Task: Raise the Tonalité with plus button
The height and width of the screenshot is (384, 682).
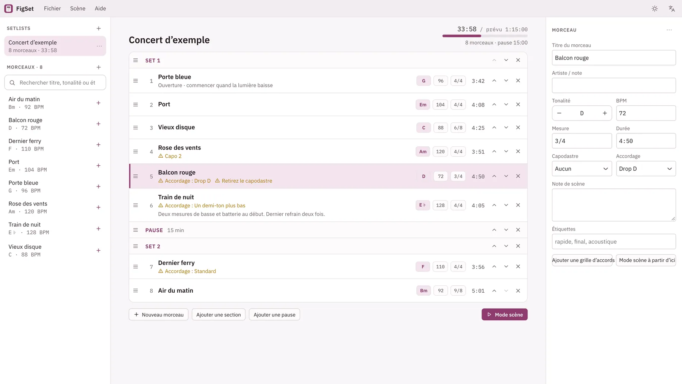Action: [605, 113]
